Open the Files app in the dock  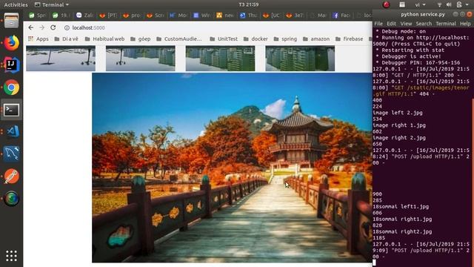point(12,21)
